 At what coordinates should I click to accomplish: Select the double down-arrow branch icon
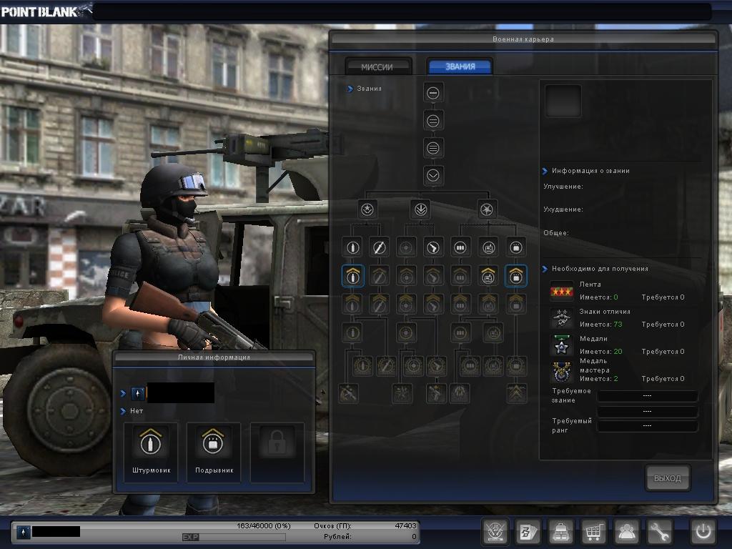click(x=420, y=209)
